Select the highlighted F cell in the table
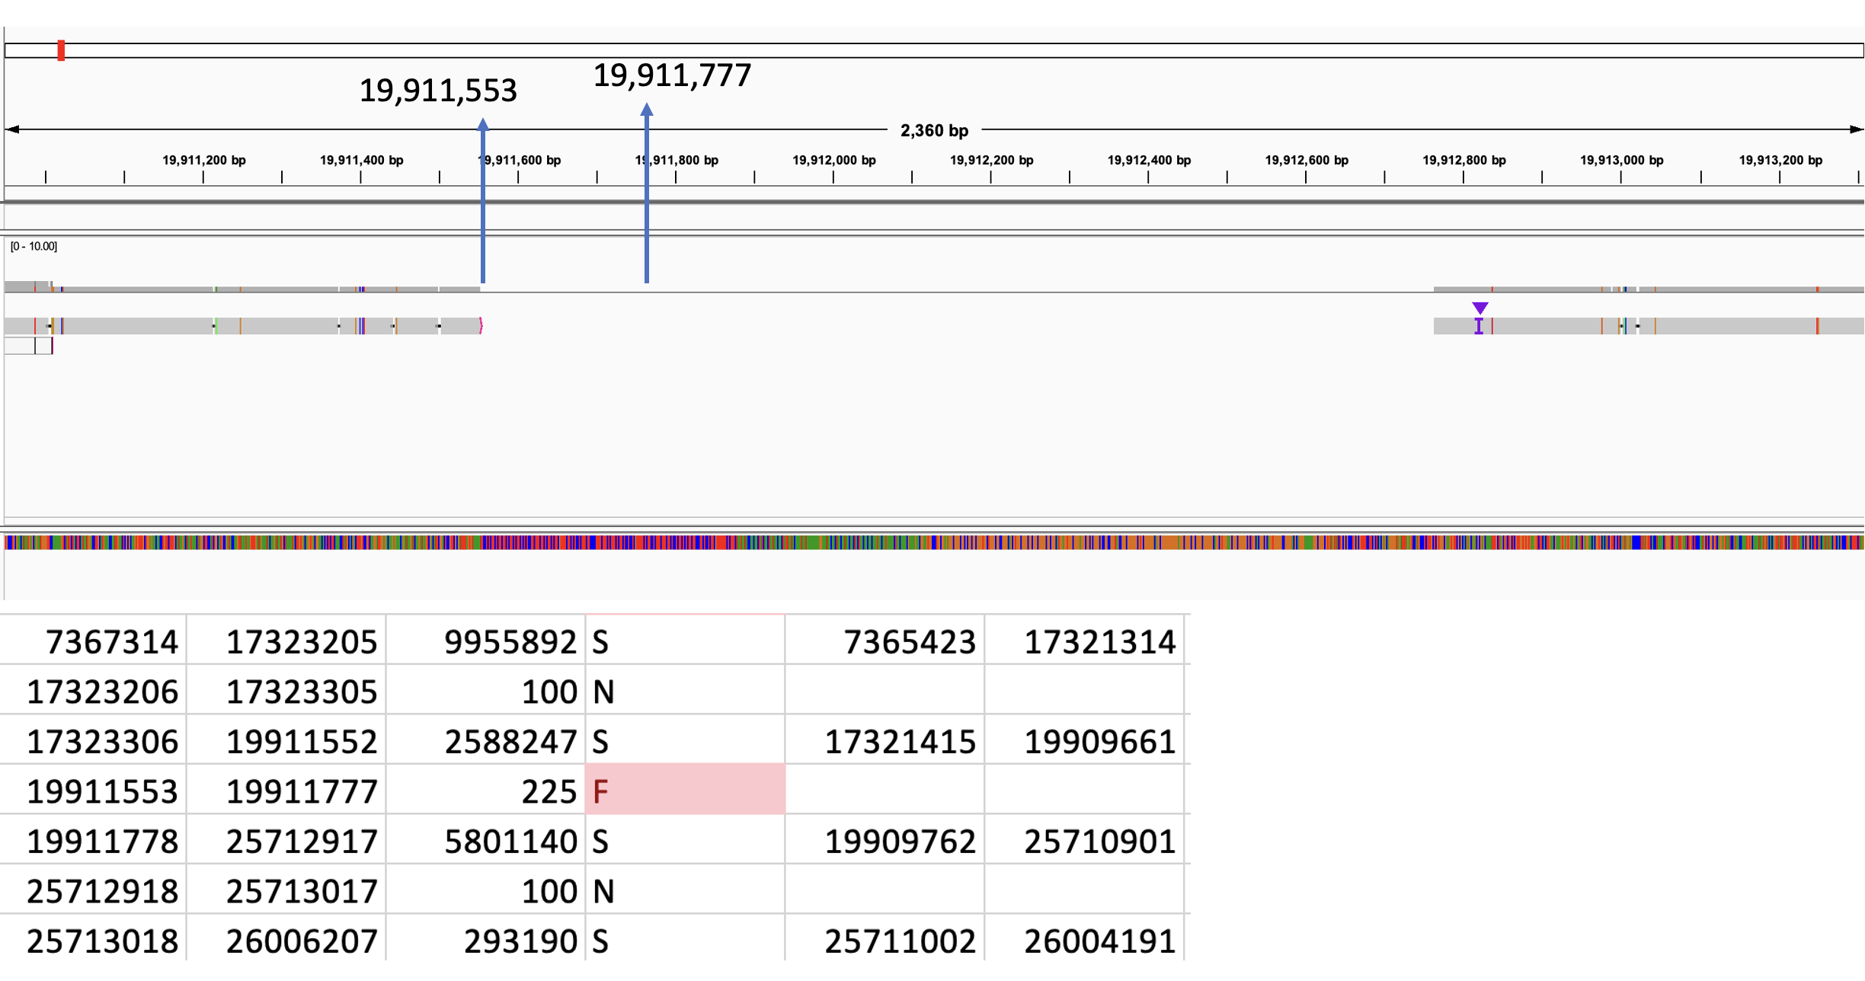Screen dimensions: 1865x981 tap(683, 791)
